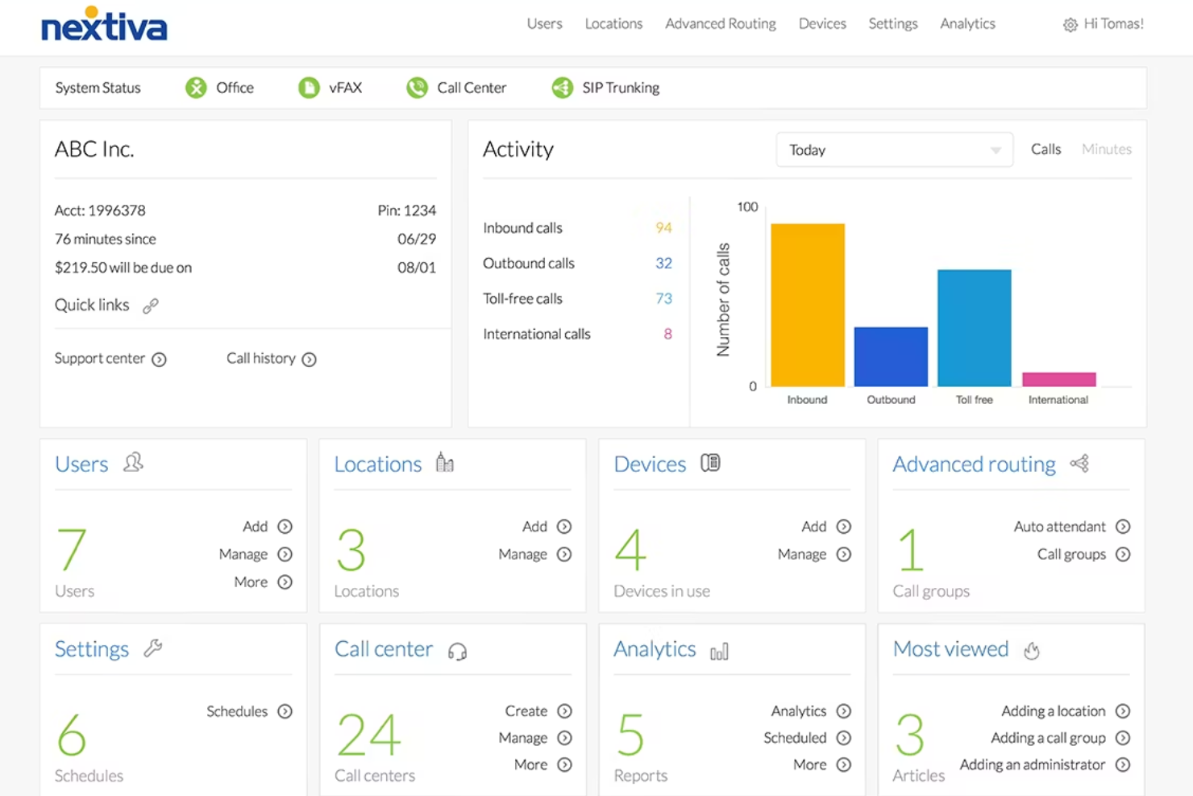
Task: Click More in the Analytics card
Action: (809, 765)
